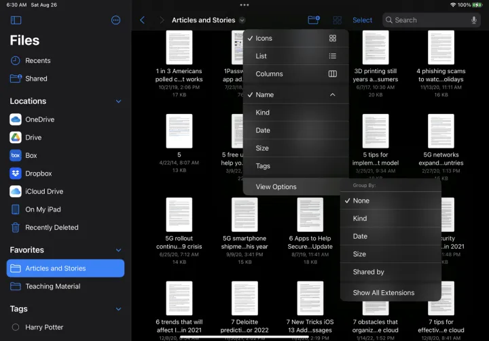This screenshot has height=341, width=489.
Task: Open Recently Deleted in sidebar
Action: pyautogui.click(x=52, y=228)
